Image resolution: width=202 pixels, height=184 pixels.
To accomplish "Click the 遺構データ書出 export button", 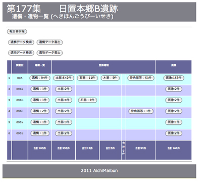I will coord(49,42).
